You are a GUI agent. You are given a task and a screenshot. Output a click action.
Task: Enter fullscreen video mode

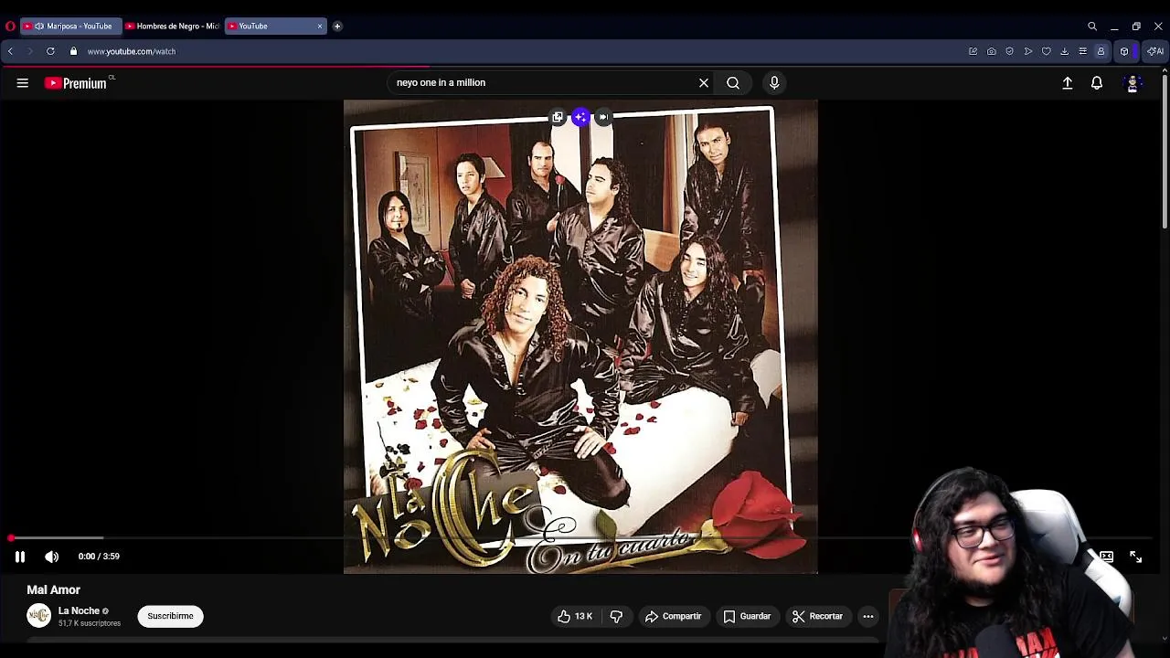[x=1136, y=557]
